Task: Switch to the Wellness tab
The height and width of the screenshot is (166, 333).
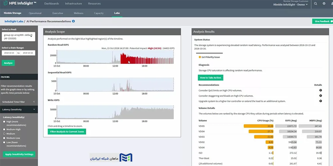Action: click(x=78, y=13)
